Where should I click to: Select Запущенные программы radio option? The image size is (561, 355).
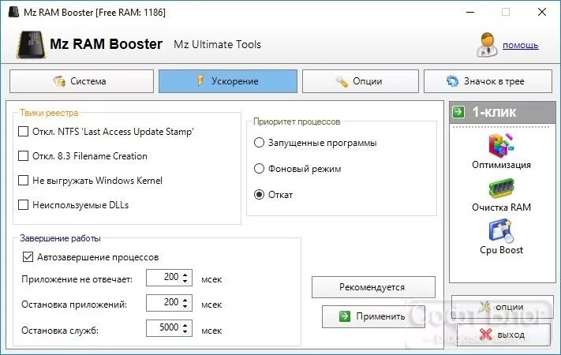pos(259,143)
